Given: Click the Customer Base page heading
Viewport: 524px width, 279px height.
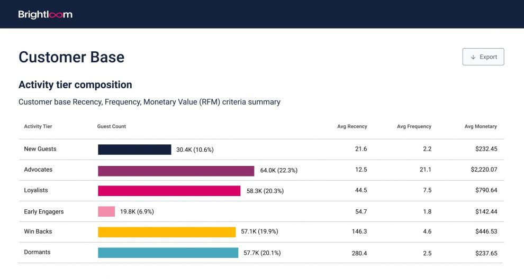Looking at the screenshot, I should click(x=71, y=57).
